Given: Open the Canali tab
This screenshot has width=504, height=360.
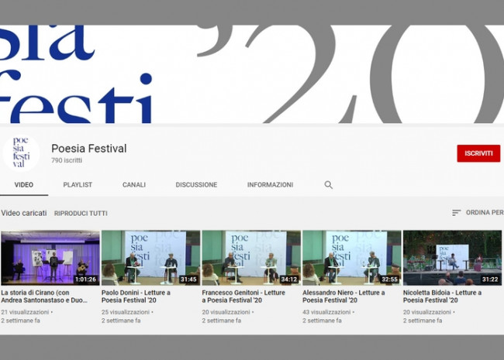Looking at the screenshot, I should tap(134, 185).
